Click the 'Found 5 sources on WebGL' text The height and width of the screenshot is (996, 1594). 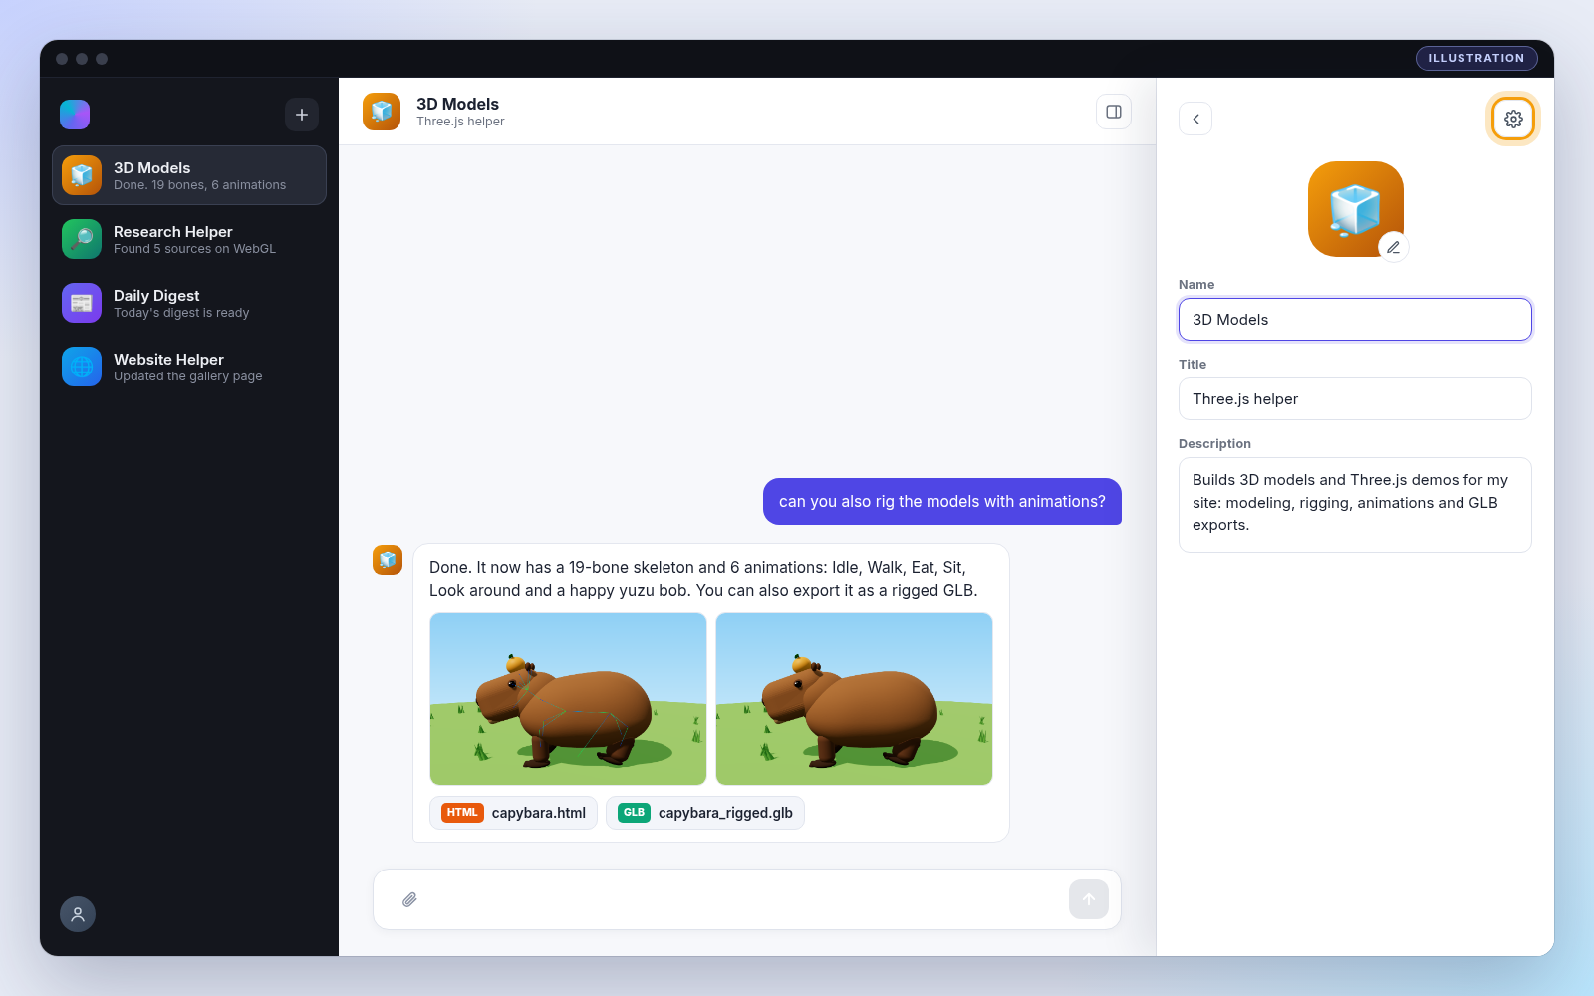coord(194,249)
